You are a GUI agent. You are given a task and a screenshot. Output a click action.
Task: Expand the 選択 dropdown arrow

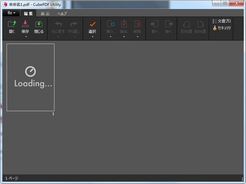[x=93, y=37]
